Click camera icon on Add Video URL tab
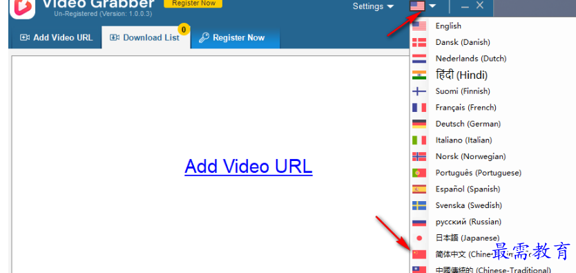Image resolution: width=576 pixels, height=273 pixels. click(25, 37)
